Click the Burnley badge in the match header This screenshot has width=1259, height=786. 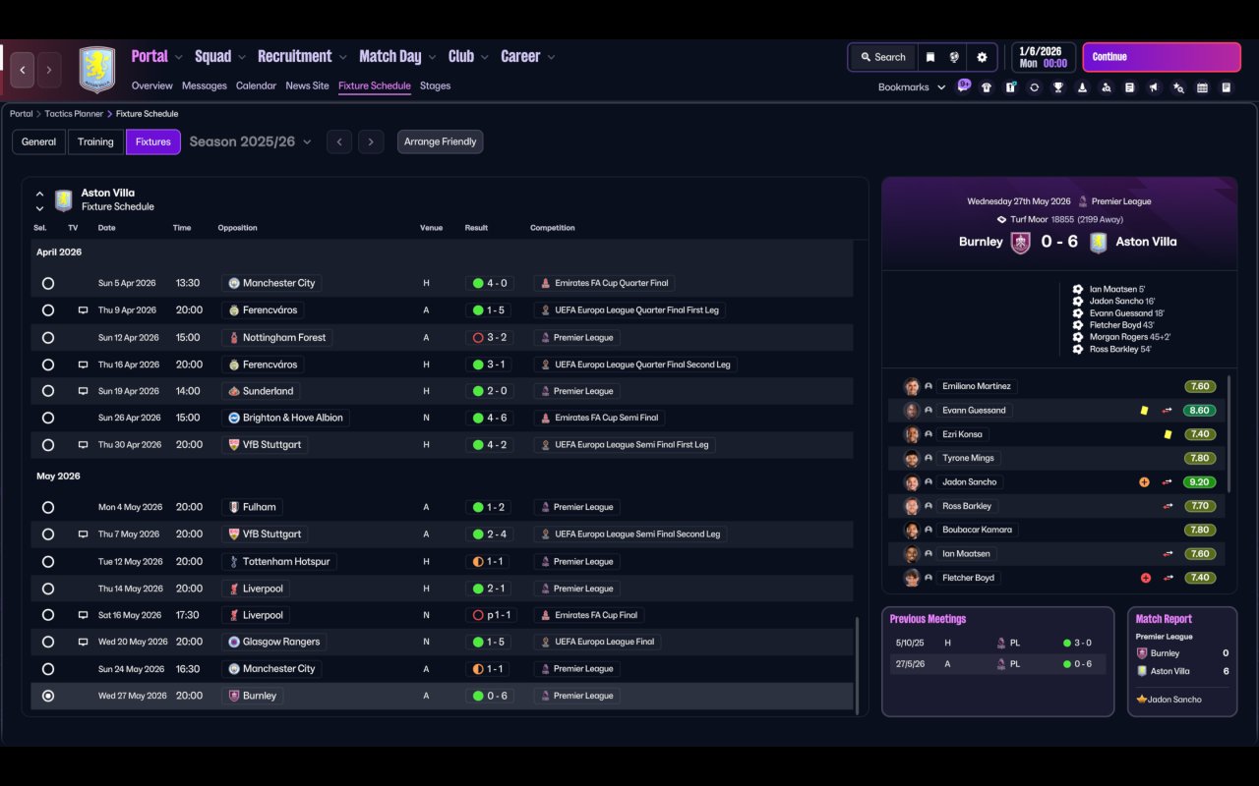coord(1021,242)
